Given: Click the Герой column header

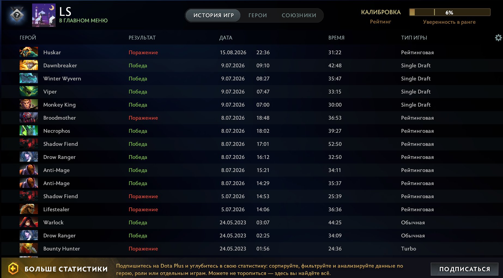Looking at the screenshot, I should pos(28,38).
